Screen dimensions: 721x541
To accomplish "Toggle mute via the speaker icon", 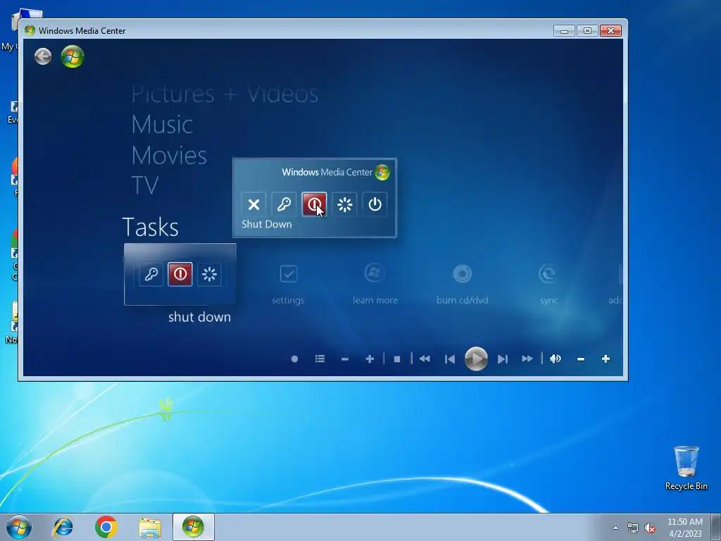I will 556,359.
